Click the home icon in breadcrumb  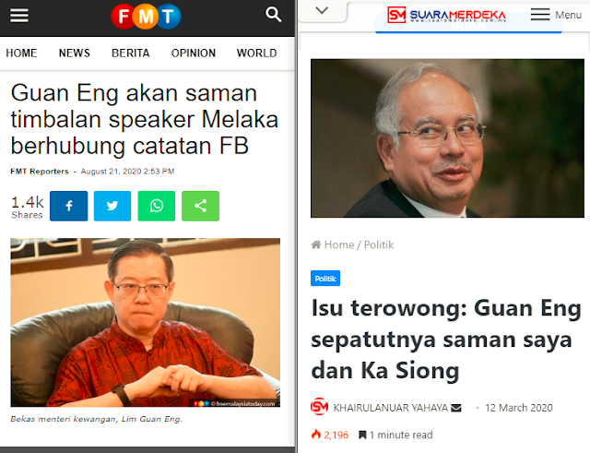point(316,244)
